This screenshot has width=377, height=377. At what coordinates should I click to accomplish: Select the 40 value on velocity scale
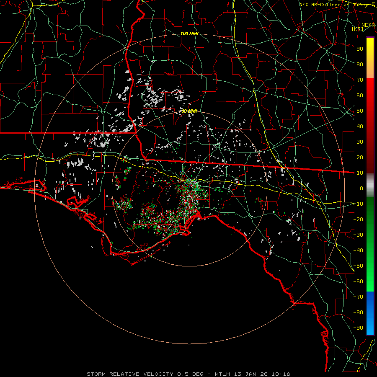[x=360, y=126]
